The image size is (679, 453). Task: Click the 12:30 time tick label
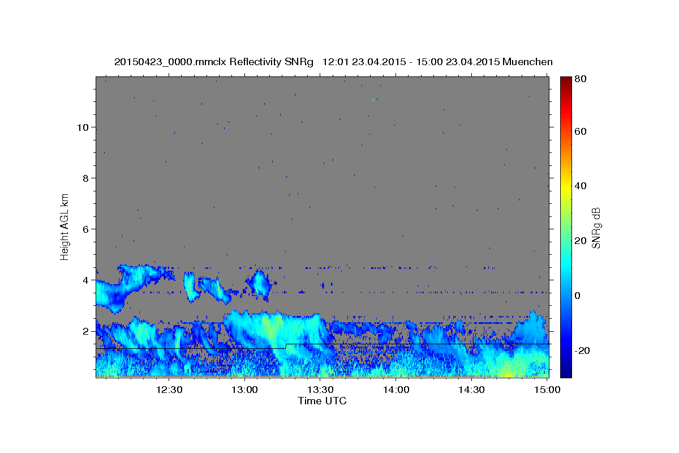[x=169, y=390]
